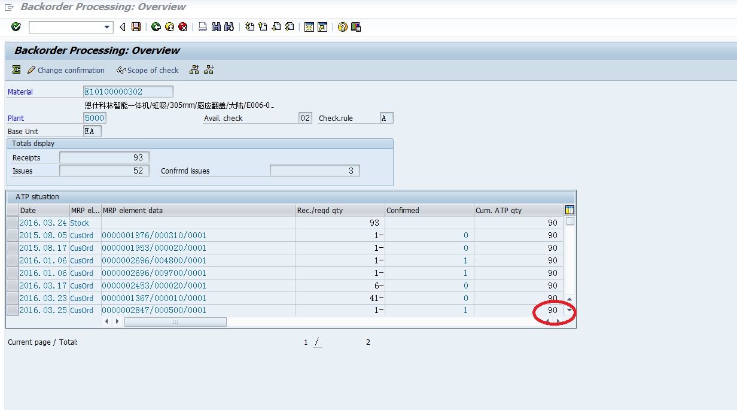Select row of order 0000002847/000500/0001
The height and width of the screenshot is (410, 737).
coord(12,310)
